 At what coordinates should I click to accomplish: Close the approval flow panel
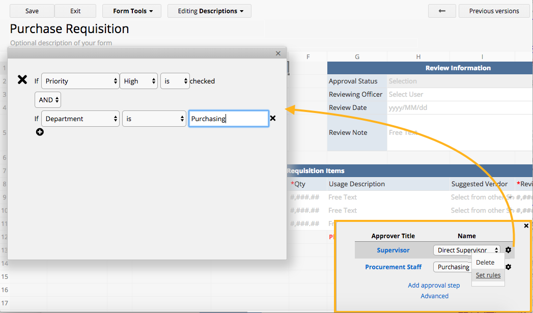click(x=526, y=225)
